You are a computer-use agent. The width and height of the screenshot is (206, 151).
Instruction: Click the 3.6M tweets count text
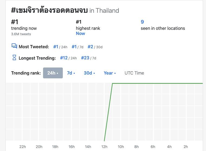pos(21,34)
